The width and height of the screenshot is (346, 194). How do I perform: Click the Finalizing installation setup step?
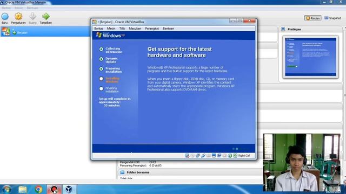(112, 90)
